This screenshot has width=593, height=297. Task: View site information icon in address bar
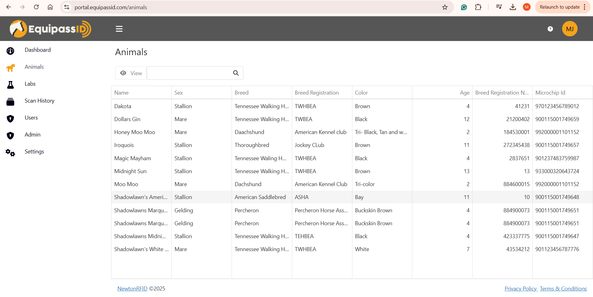pos(67,7)
